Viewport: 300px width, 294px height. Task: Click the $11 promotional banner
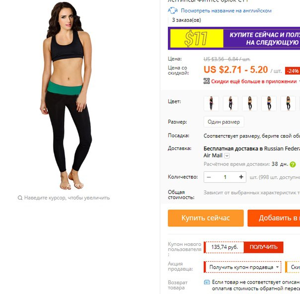tap(234, 38)
